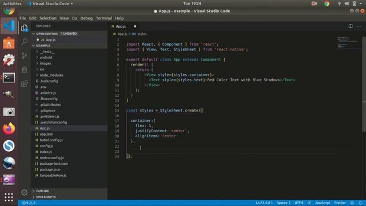
Task: Click the unsaved dot on App.js tab
Action: click(135, 26)
